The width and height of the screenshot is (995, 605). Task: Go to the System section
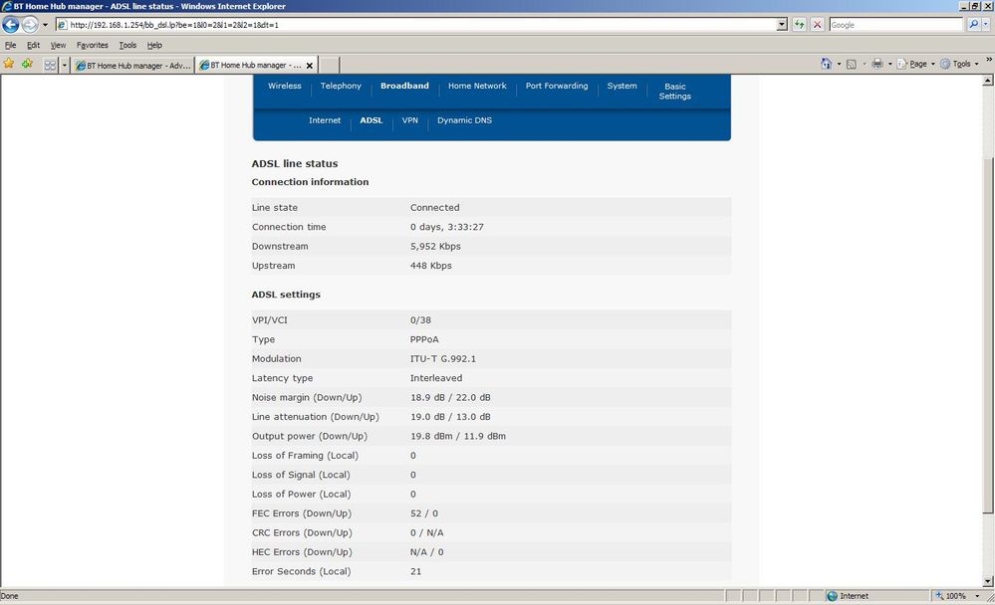pyautogui.click(x=622, y=86)
